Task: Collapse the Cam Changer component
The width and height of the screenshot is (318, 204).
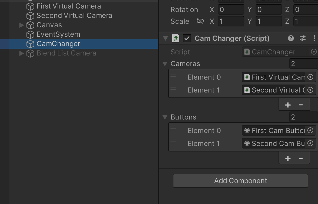Action: [x=165, y=38]
